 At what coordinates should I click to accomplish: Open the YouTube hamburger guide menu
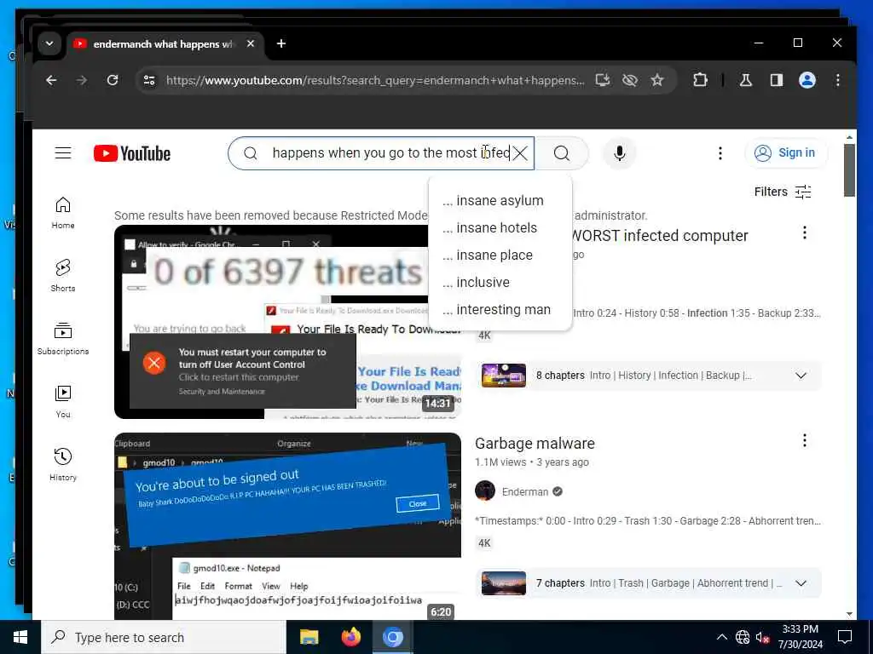pos(63,153)
